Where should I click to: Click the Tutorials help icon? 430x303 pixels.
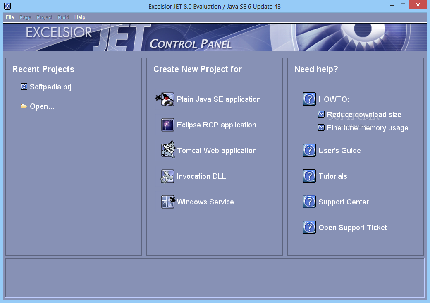click(x=309, y=176)
